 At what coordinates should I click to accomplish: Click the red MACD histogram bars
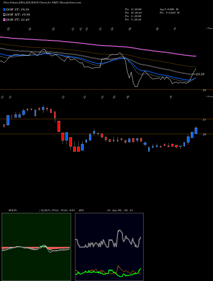pyautogui.click(x=36, y=248)
